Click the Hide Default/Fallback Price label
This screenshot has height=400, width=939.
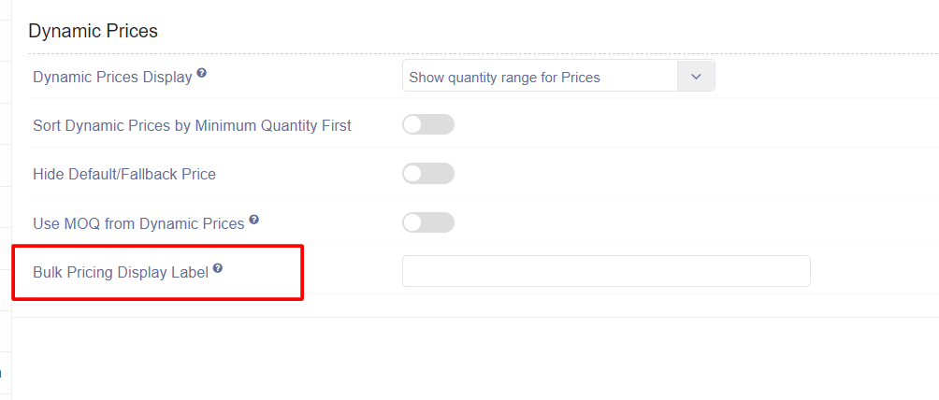coord(124,174)
